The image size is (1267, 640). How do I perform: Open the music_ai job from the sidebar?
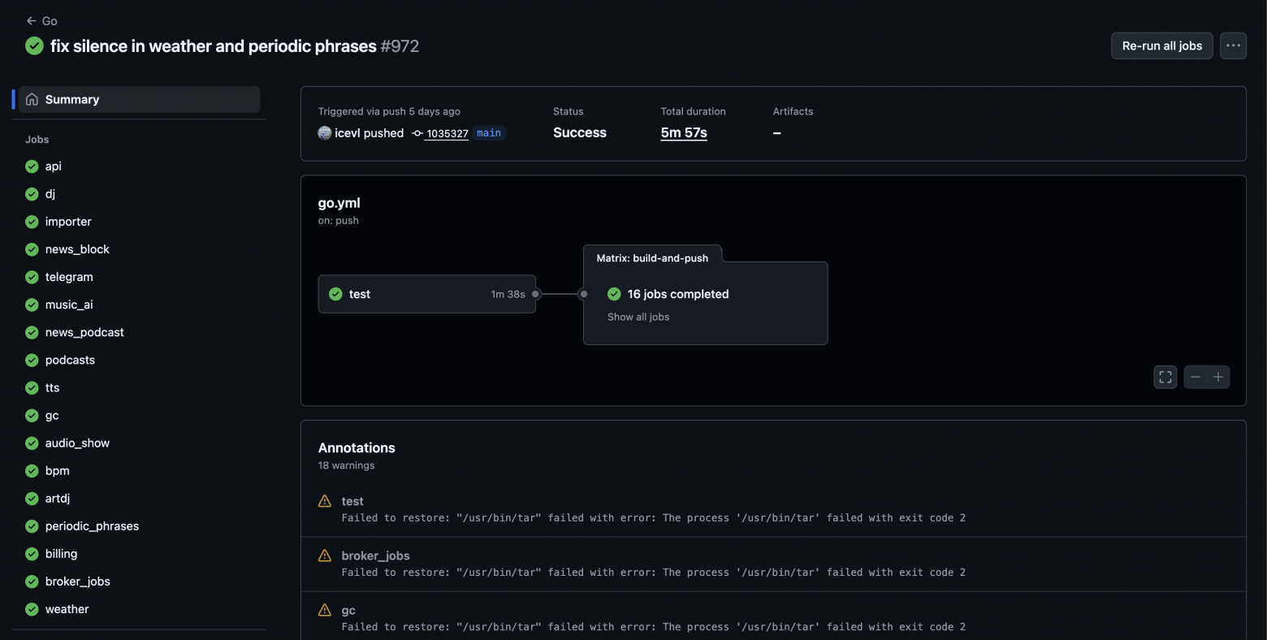coord(69,305)
